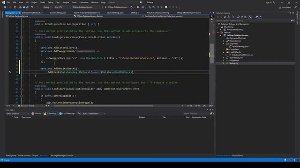Click Collapse All icon in Solution Explorer

point(242,17)
